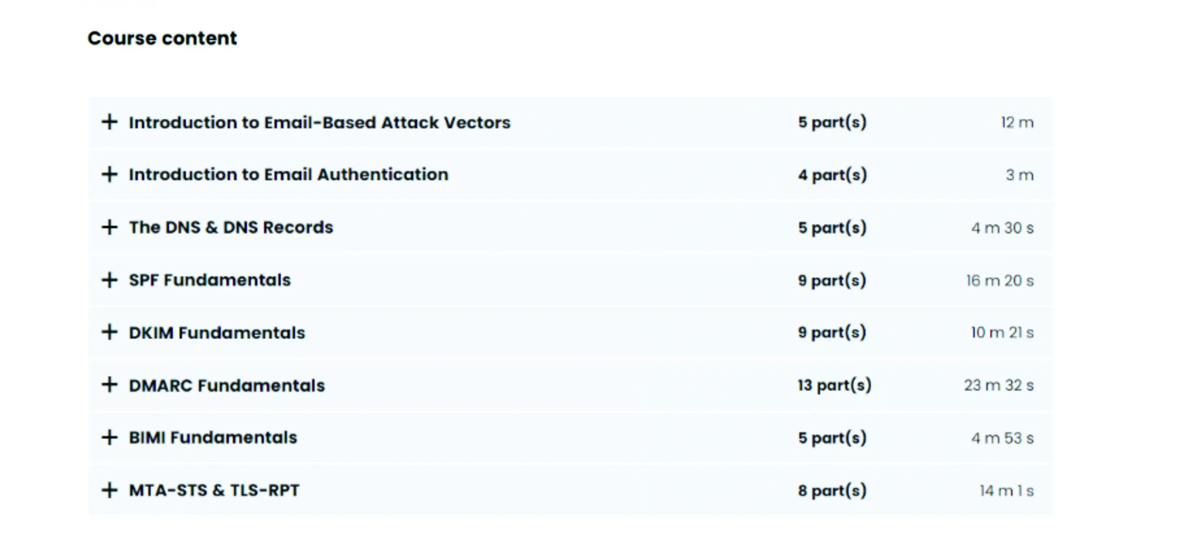Image resolution: width=1190 pixels, height=553 pixels.
Task: Expand Introduction to Email-Based Attack Vectors plus icon
Action: 109,122
